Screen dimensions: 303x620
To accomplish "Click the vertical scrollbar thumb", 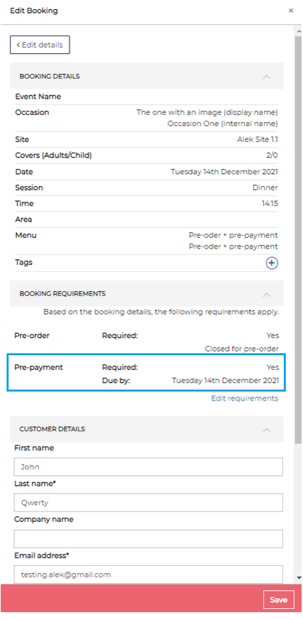I will pyautogui.click(x=299, y=239).
